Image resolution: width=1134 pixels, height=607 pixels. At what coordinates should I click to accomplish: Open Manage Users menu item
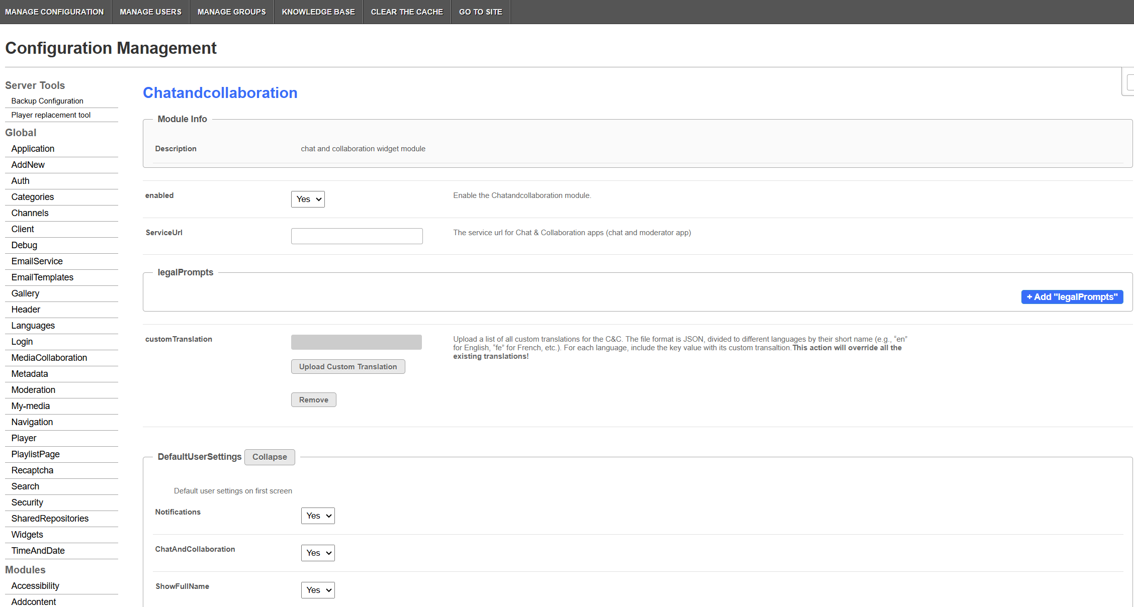point(150,12)
